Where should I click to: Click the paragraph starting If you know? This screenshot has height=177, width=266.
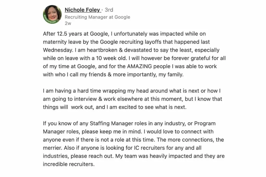point(134,144)
